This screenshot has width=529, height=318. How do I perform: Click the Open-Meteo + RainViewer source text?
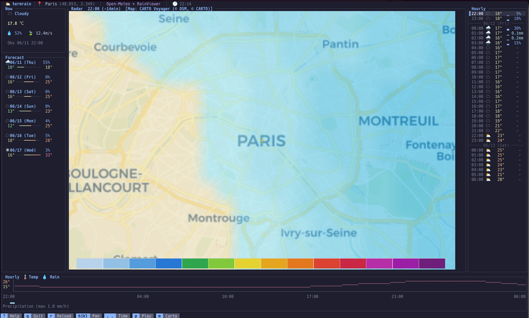pos(133,4)
